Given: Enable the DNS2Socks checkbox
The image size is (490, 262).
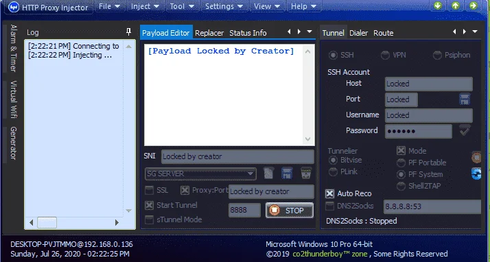Looking at the screenshot, I should (x=329, y=206).
